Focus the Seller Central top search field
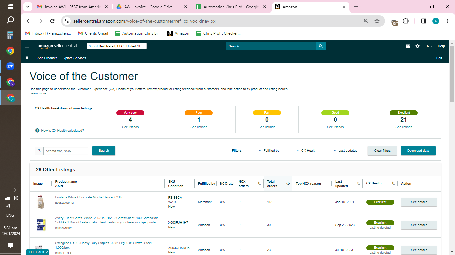This screenshot has height=255, width=455. (271, 46)
